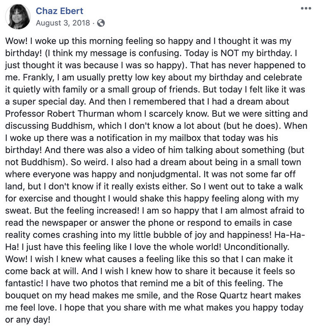
Task: Click the closing words "or any day!"
Action: pos(28,320)
